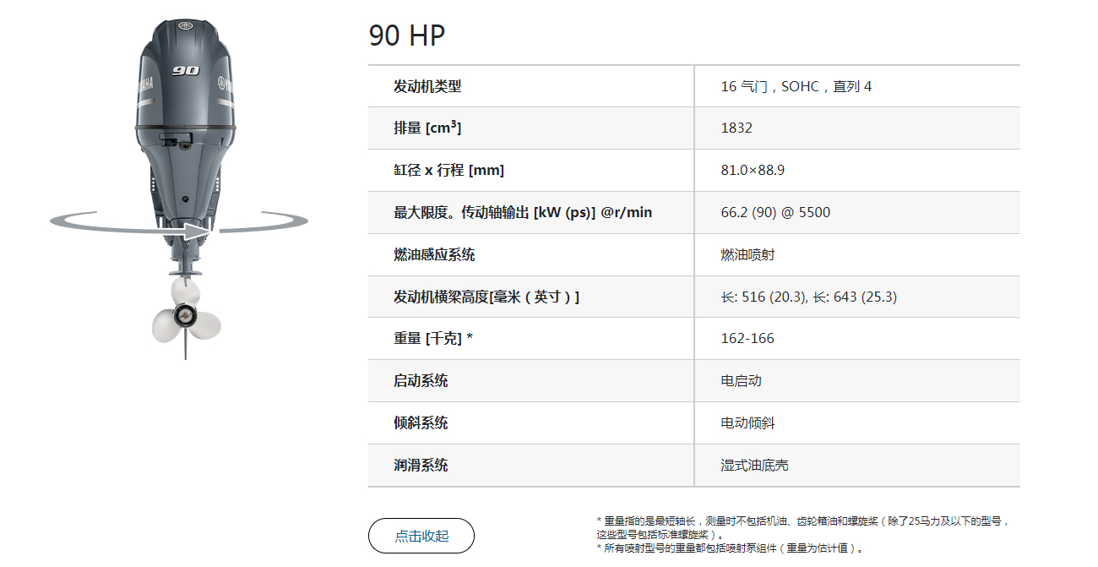Click the 燃油感应系统 row label
This screenshot has width=1098, height=567.
coord(434,254)
